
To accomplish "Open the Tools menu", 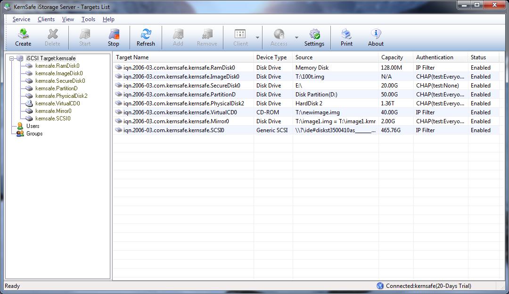I will pyautogui.click(x=88, y=19).
